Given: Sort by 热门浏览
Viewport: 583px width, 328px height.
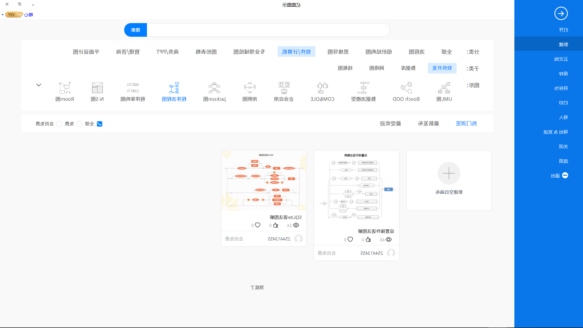Looking at the screenshot, I should point(466,123).
